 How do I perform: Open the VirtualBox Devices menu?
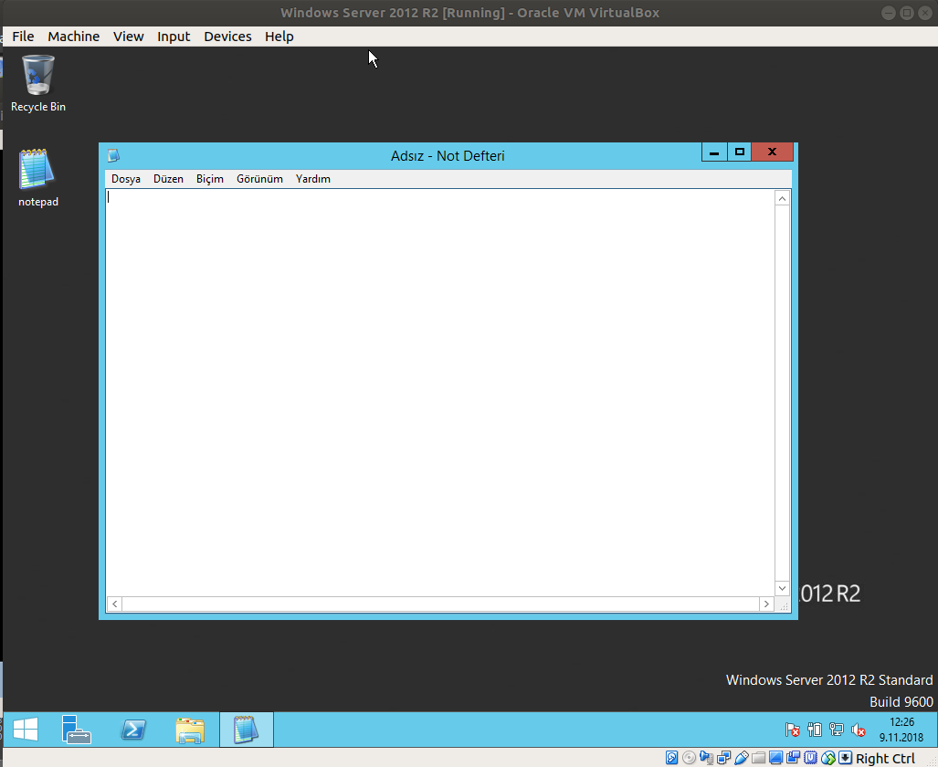pos(227,37)
